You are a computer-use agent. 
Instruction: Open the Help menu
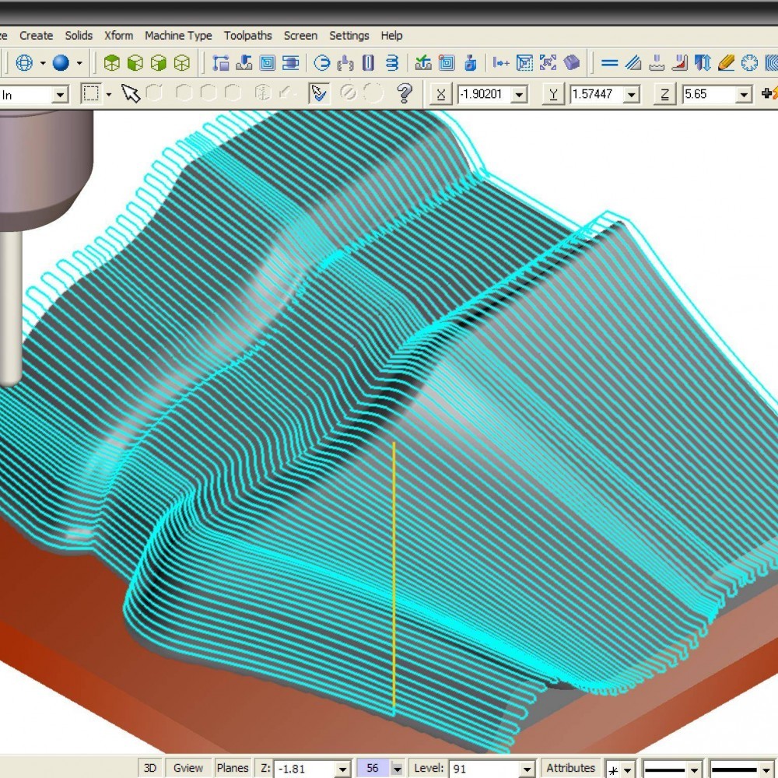391,36
